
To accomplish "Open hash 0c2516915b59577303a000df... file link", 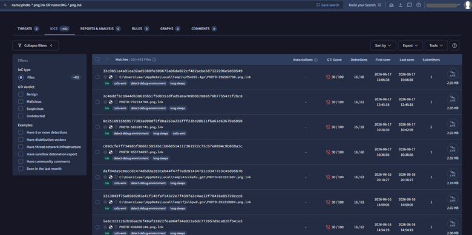I will coord(173,121).
